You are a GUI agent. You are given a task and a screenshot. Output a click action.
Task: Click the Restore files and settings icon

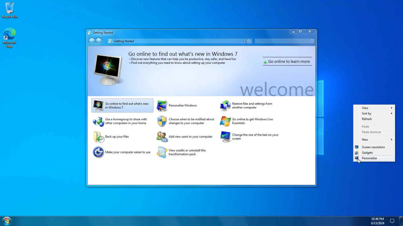coord(225,106)
